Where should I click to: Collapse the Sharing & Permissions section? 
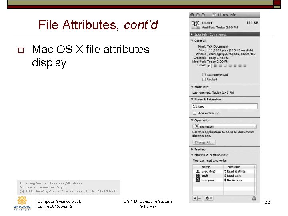(x=192, y=155)
